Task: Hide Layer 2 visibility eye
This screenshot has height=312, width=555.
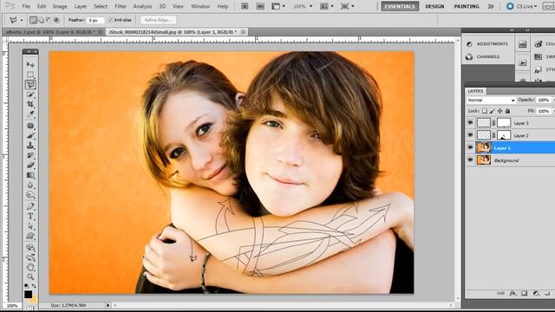Action: (470, 135)
